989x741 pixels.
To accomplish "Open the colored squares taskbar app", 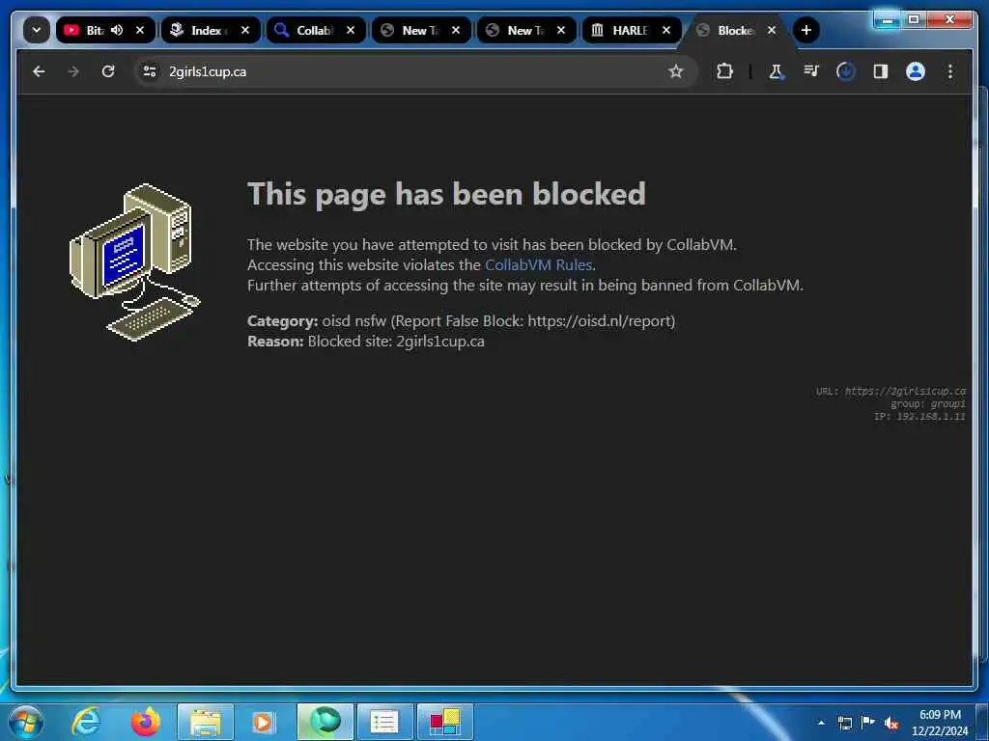I will (444, 722).
